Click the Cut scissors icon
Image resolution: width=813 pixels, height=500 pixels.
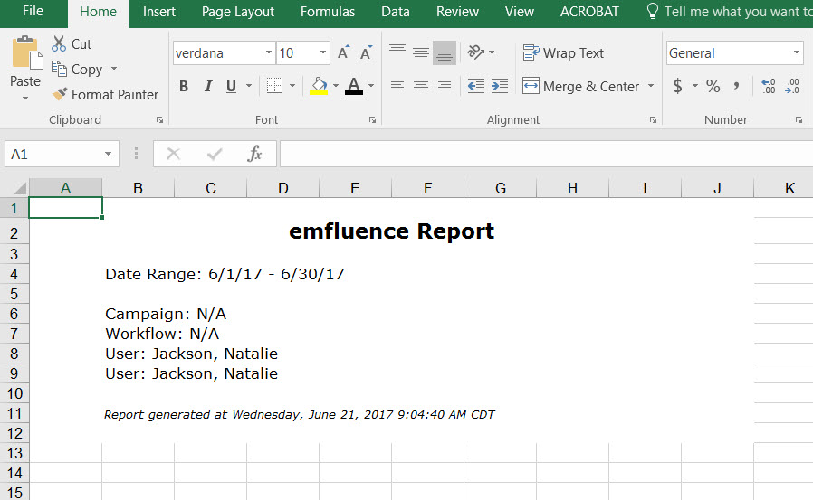(x=59, y=44)
